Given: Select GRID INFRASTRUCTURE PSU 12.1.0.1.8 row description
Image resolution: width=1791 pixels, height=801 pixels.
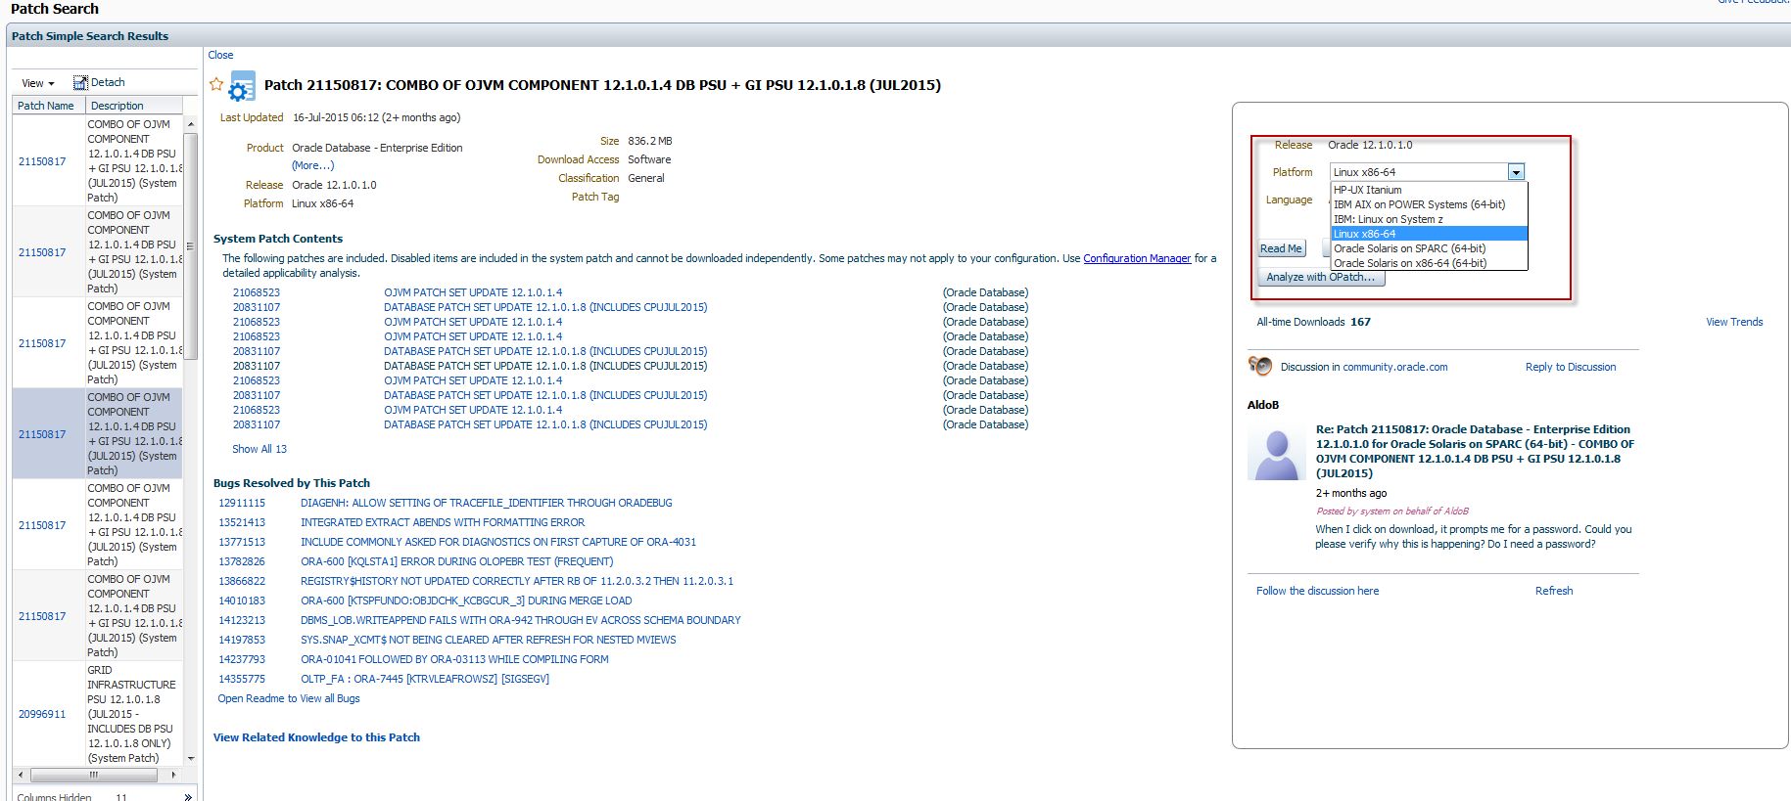Looking at the screenshot, I should [132, 714].
